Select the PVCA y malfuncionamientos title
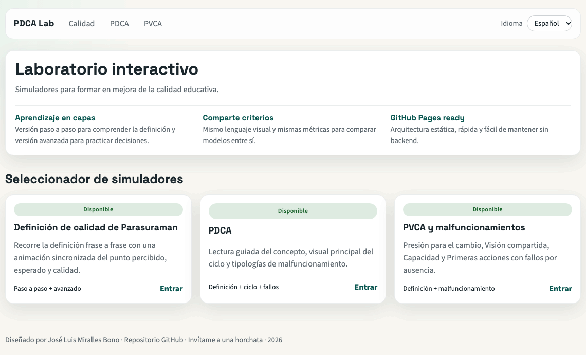 (464, 227)
